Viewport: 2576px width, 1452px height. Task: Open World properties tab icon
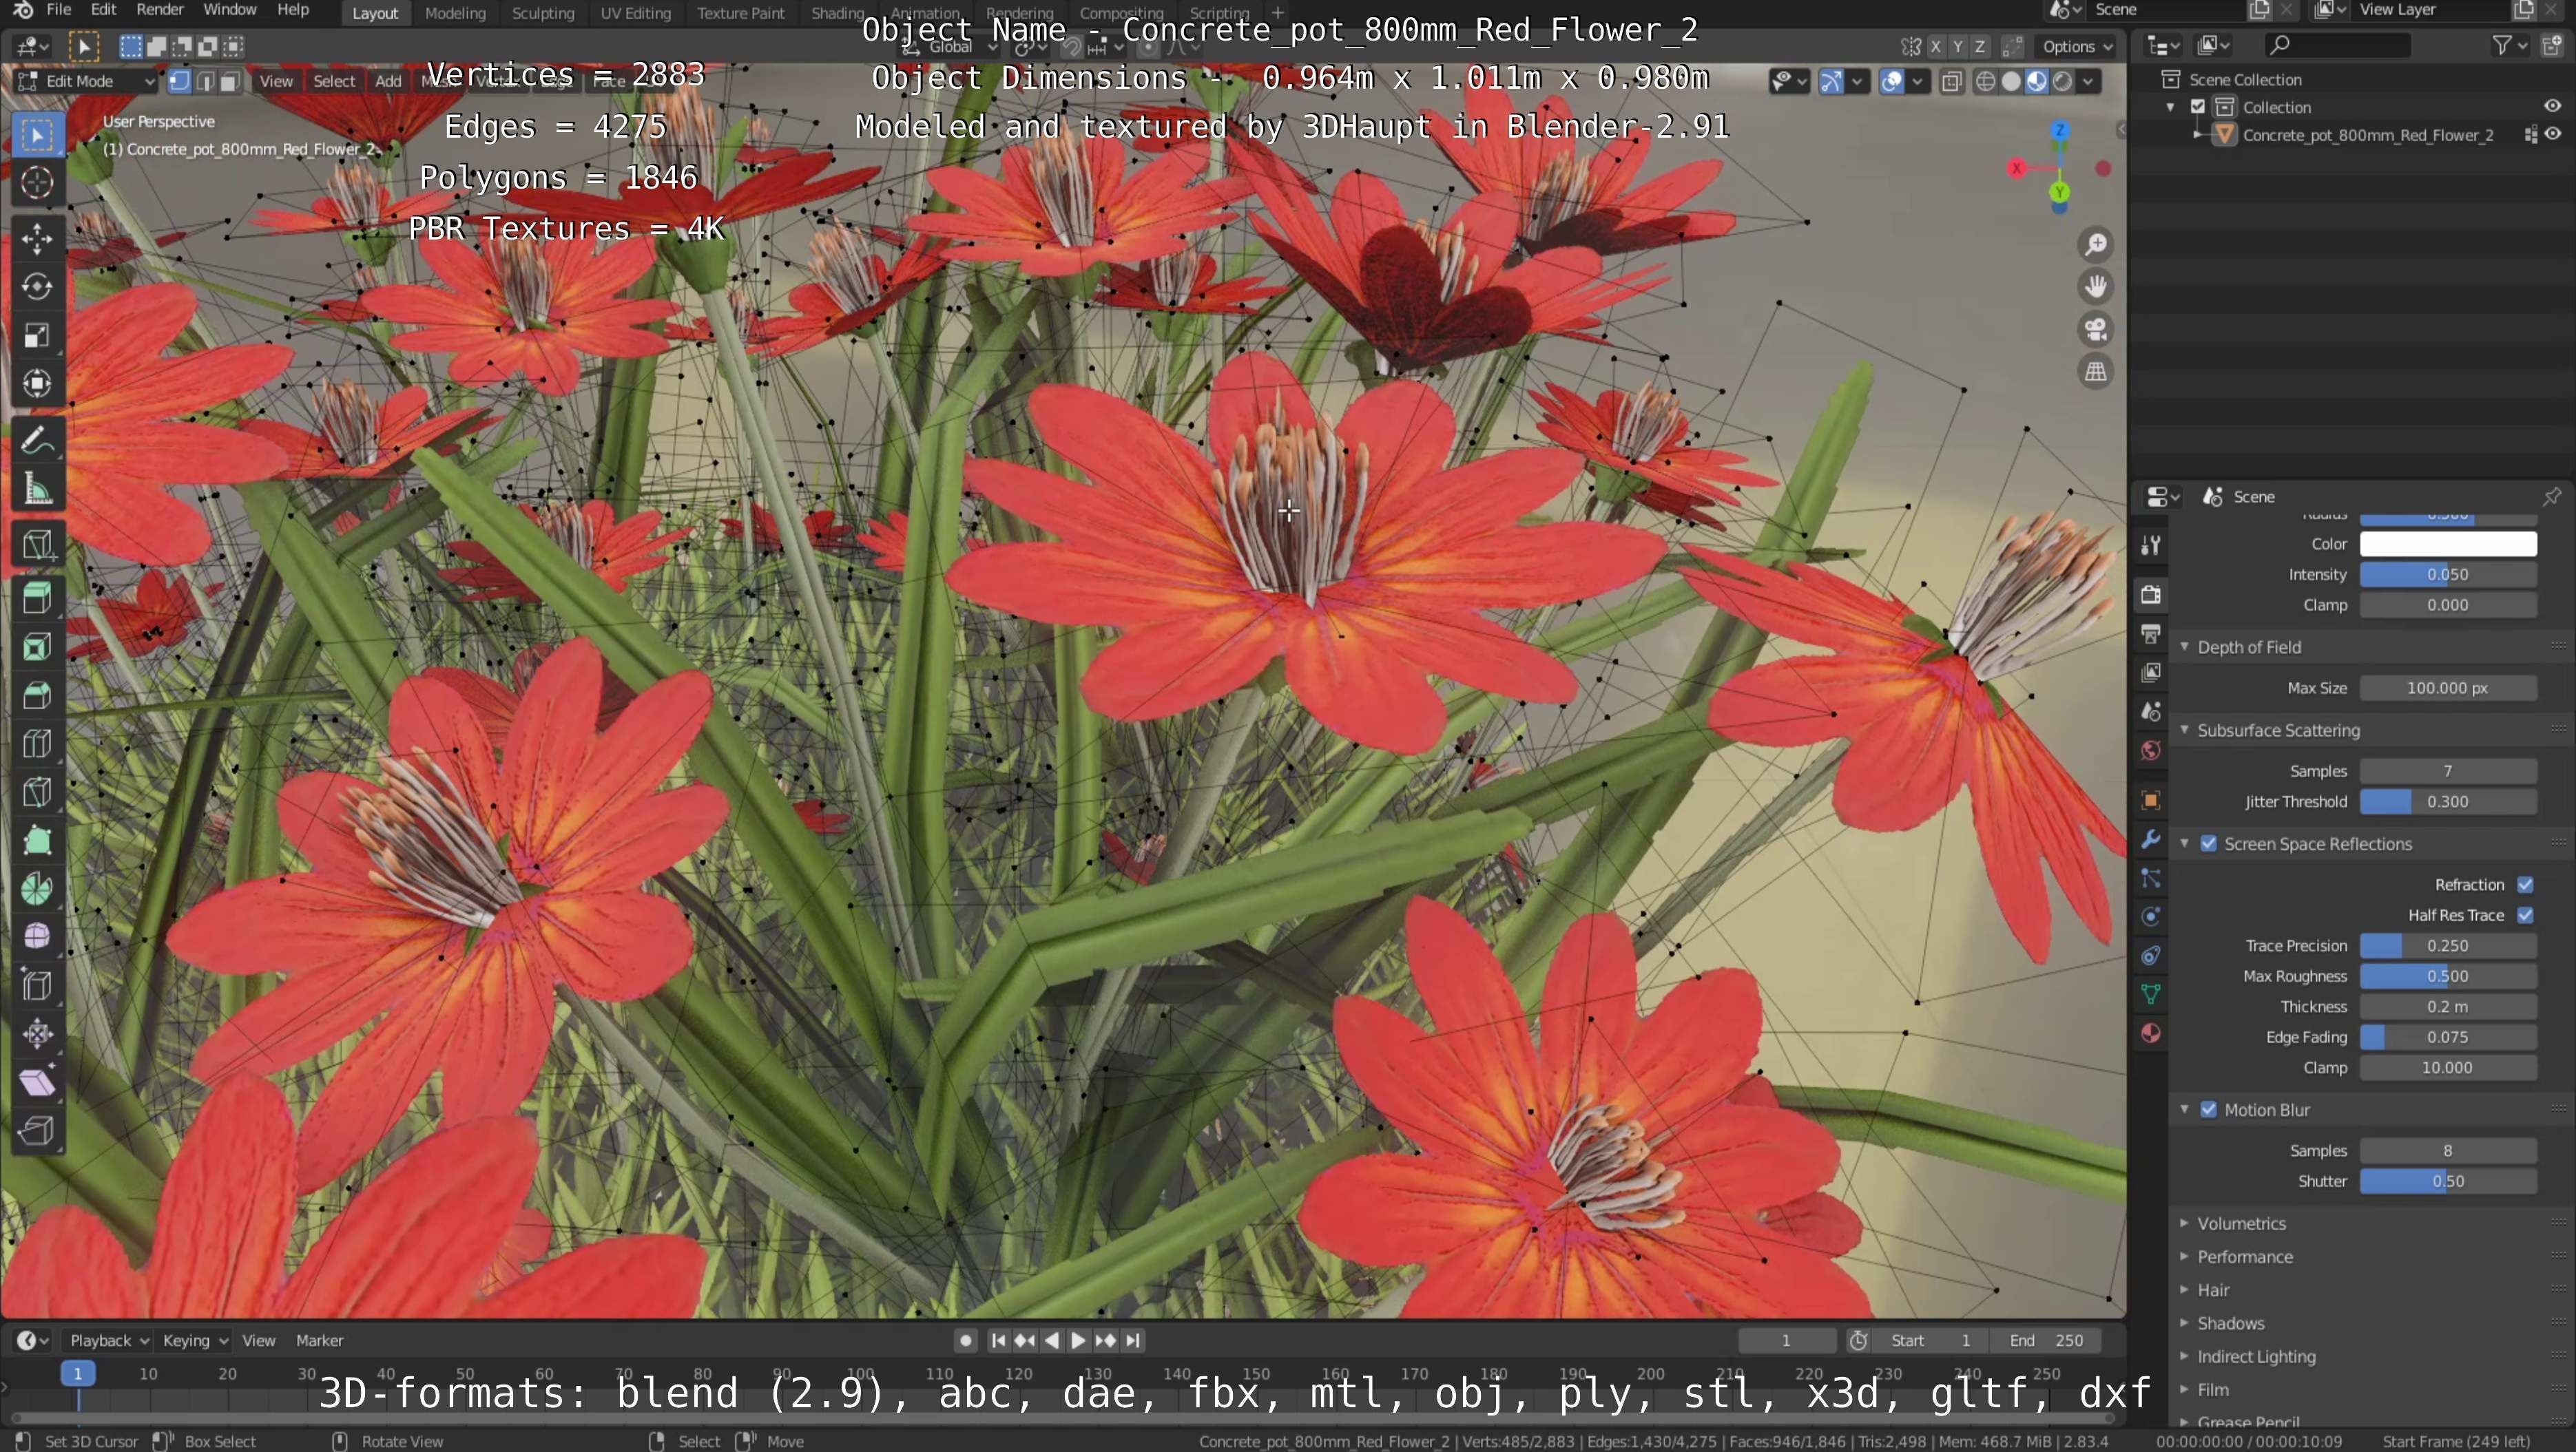click(2151, 750)
